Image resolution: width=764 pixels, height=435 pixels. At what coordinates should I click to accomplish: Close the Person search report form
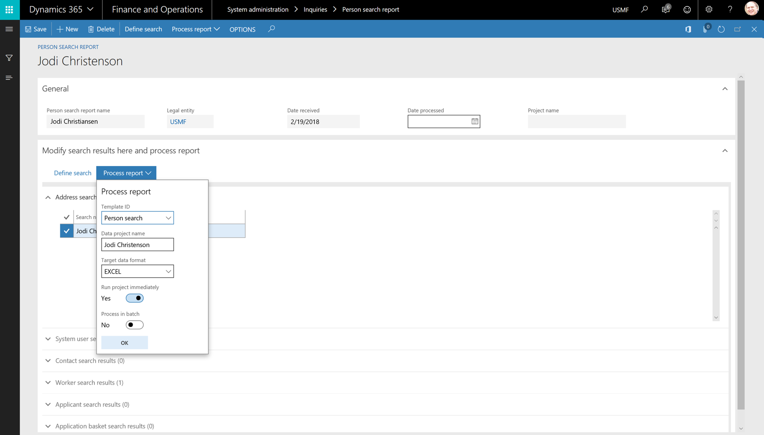pyautogui.click(x=754, y=29)
